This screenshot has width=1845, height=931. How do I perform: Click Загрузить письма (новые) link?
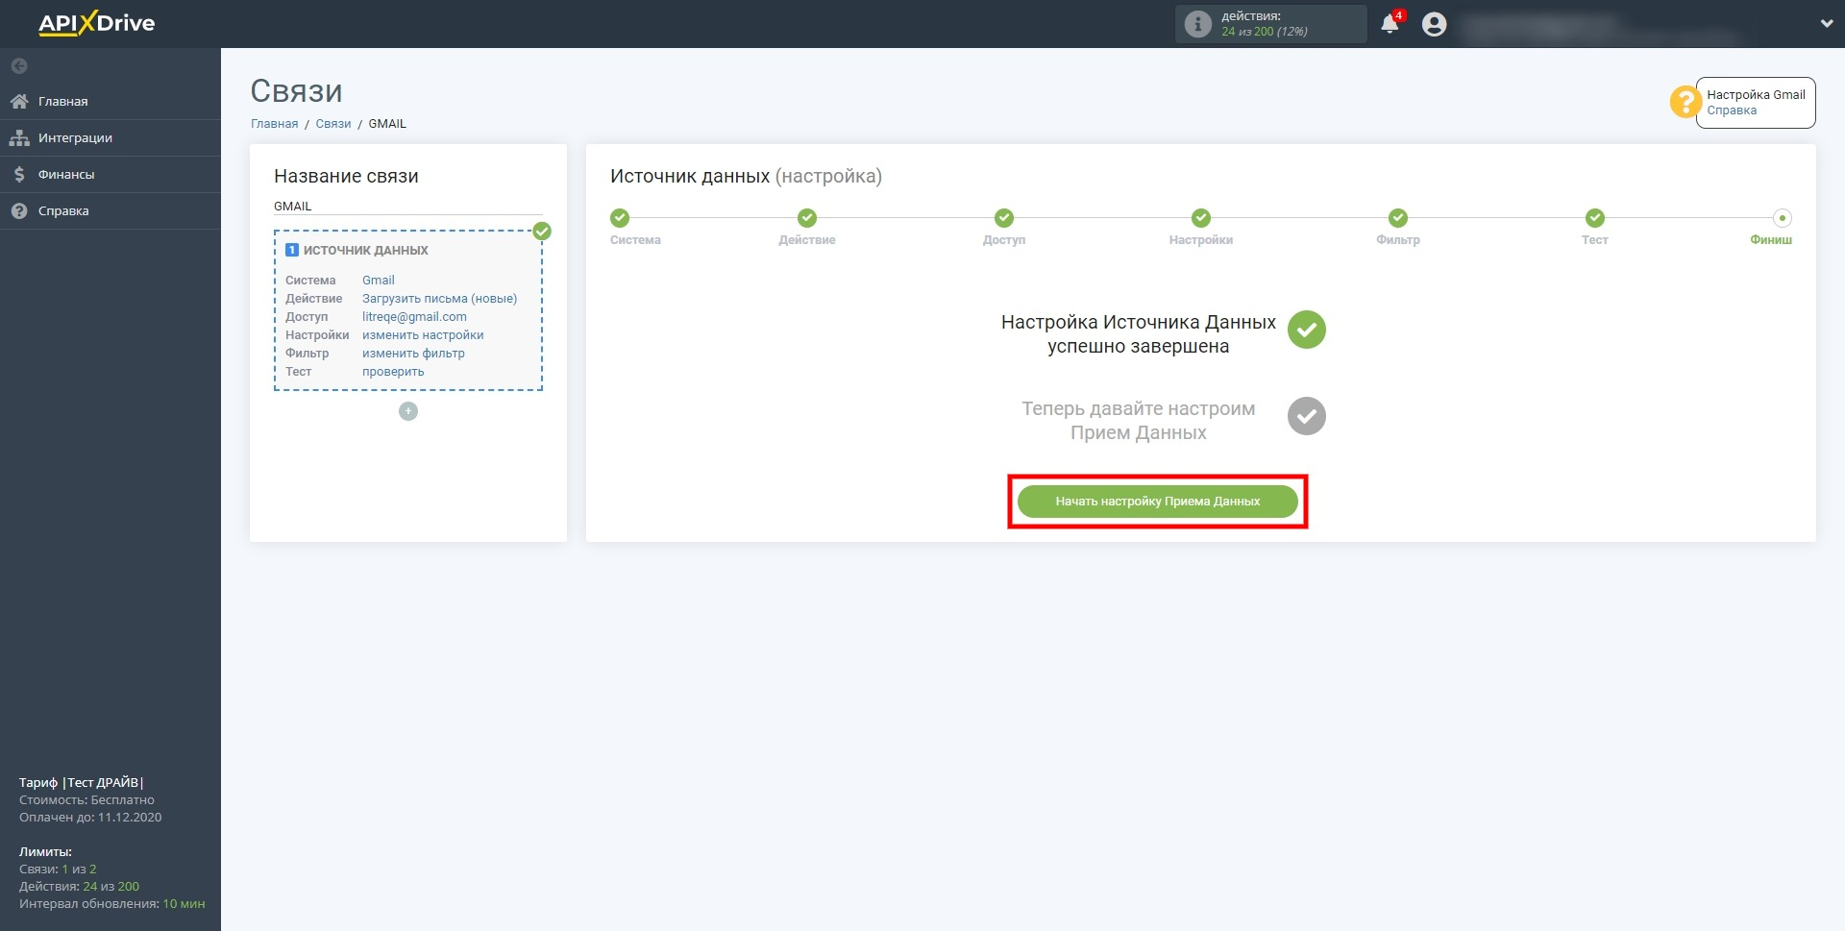click(439, 299)
